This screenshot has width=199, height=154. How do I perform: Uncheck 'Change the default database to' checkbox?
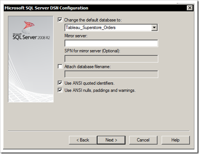pos(60,20)
